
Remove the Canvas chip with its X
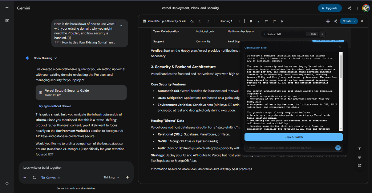59,177
